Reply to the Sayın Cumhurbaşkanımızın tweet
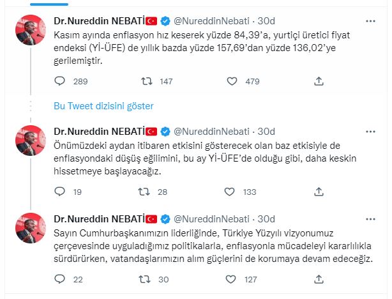Viewport: 392px width, 299px height. click(59, 279)
